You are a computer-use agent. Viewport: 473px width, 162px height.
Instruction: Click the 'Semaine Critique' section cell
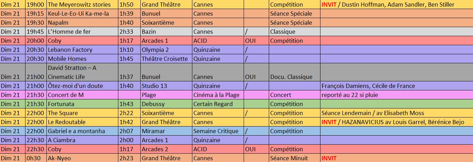(x=216, y=131)
